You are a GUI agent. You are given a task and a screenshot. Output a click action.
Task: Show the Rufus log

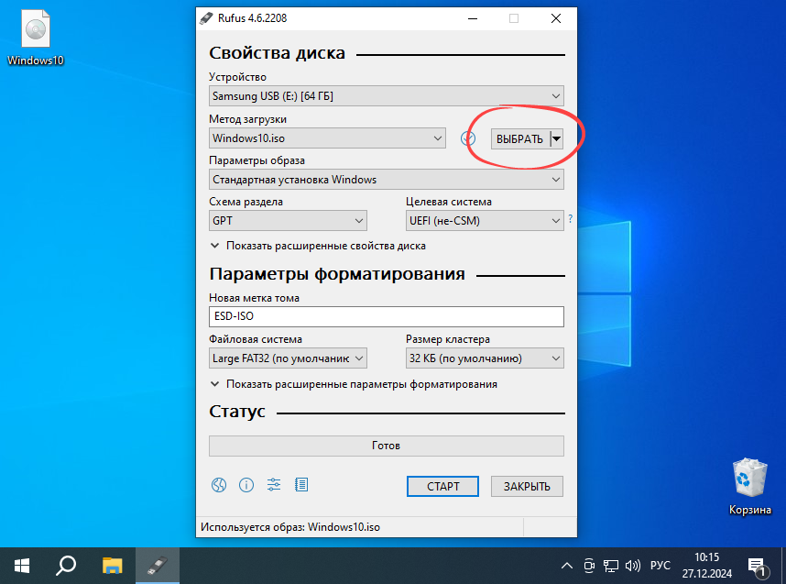click(x=301, y=485)
